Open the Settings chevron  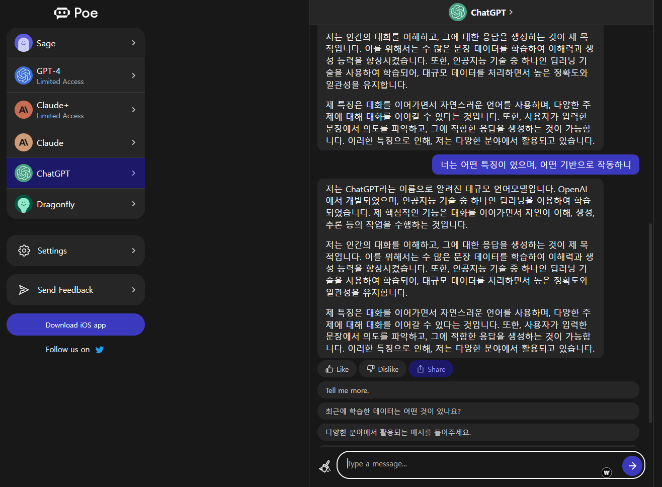pos(133,251)
